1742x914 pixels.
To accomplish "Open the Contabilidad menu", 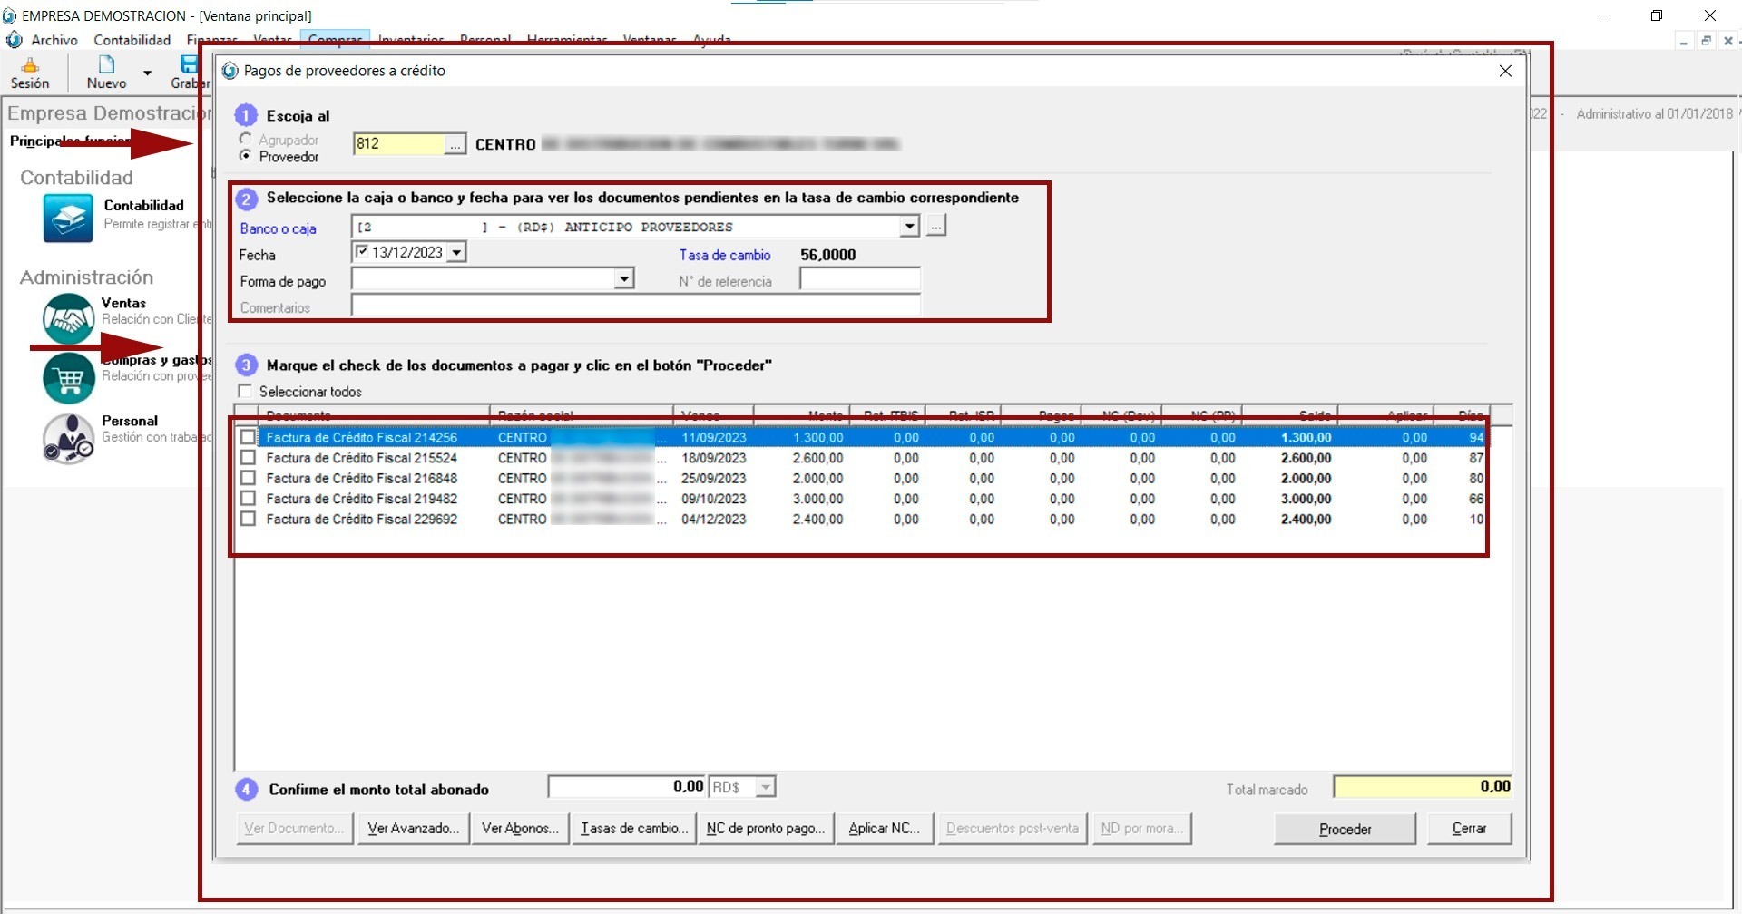I will pyautogui.click(x=132, y=40).
